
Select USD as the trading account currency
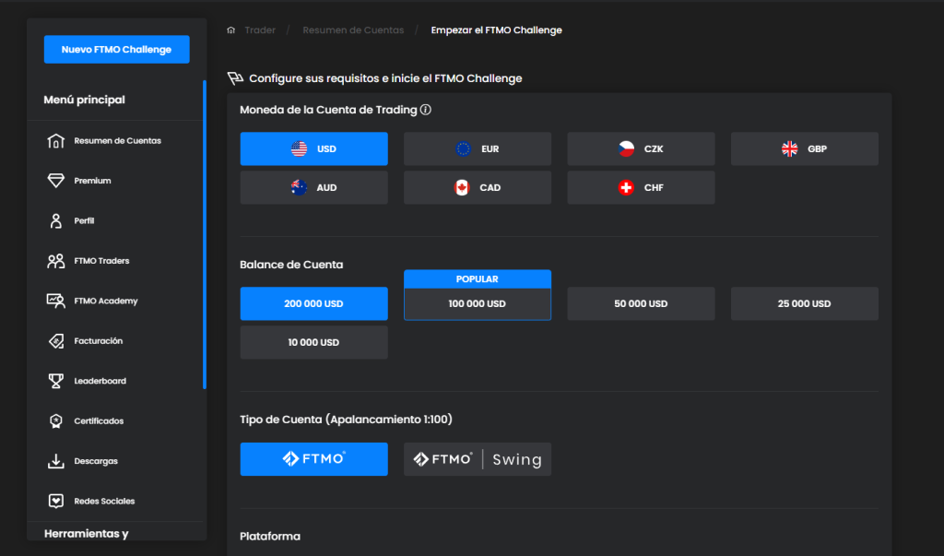coord(313,148)
